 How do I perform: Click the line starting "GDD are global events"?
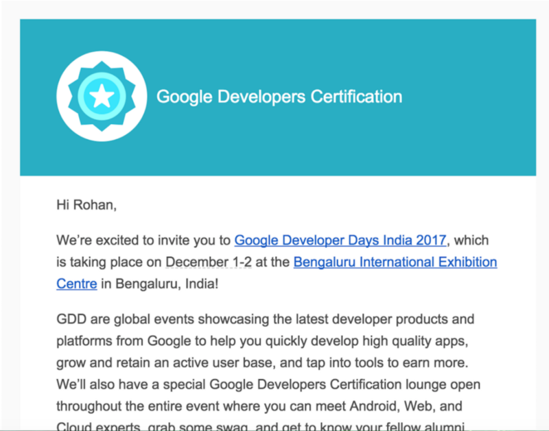(x=265, y=320)
